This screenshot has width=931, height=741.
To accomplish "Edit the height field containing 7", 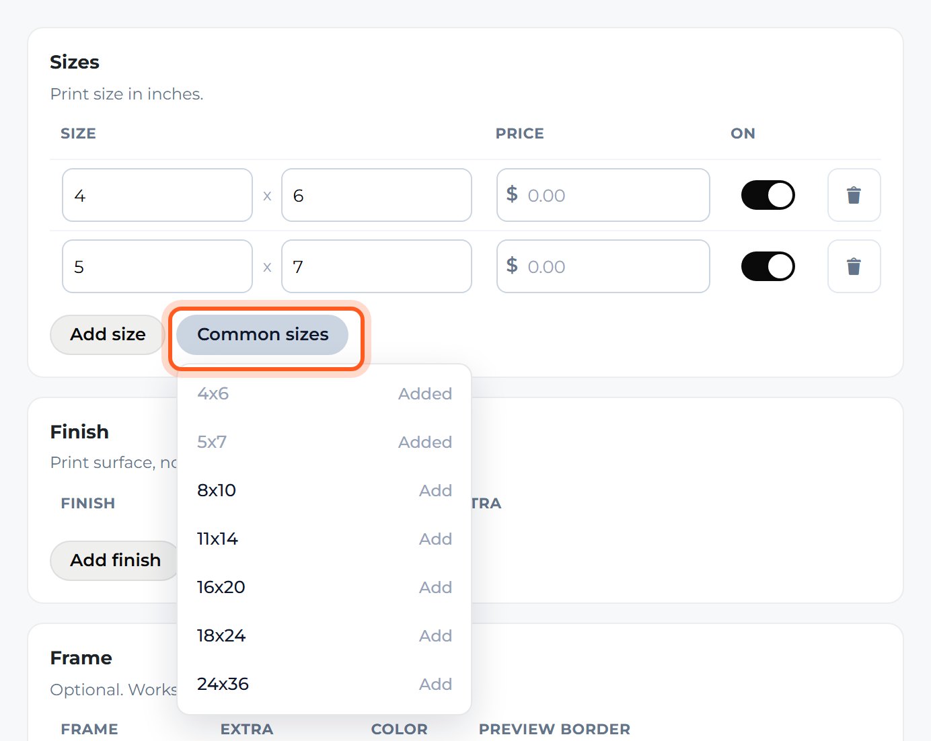I will coord(377,266).
